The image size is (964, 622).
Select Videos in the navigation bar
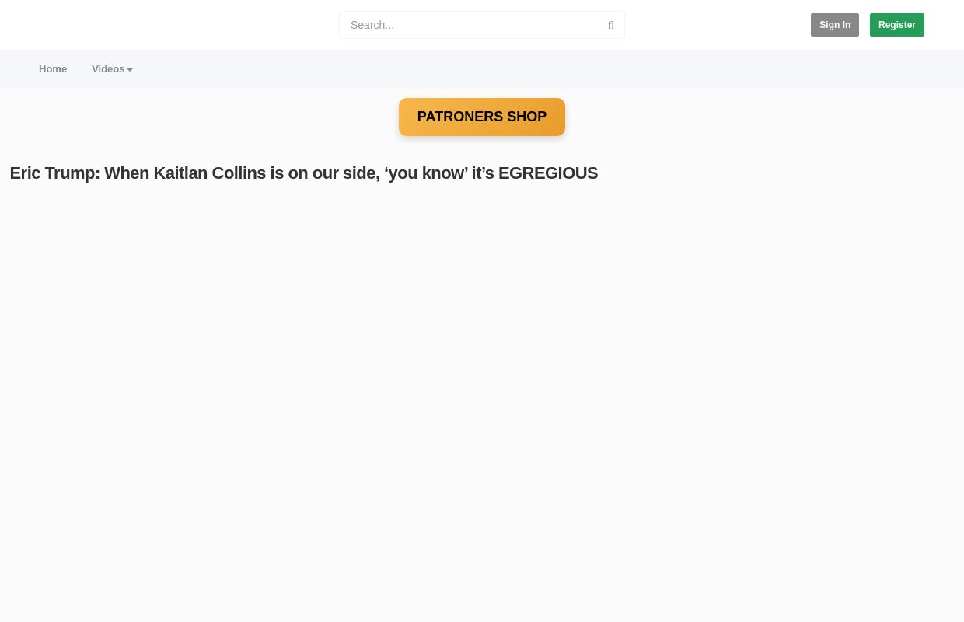tap(108, 69)
